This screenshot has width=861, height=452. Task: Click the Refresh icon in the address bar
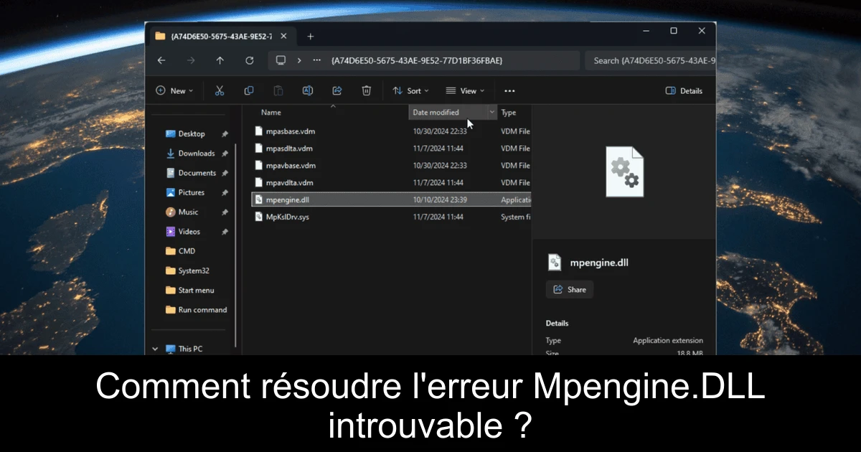249,60
